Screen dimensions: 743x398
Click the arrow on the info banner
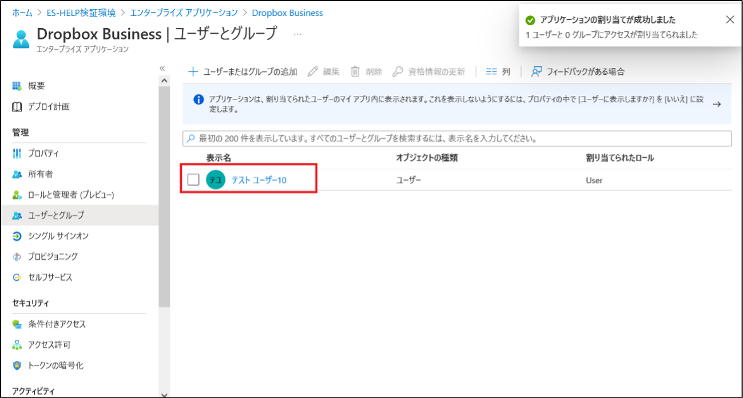click(717, 104)
